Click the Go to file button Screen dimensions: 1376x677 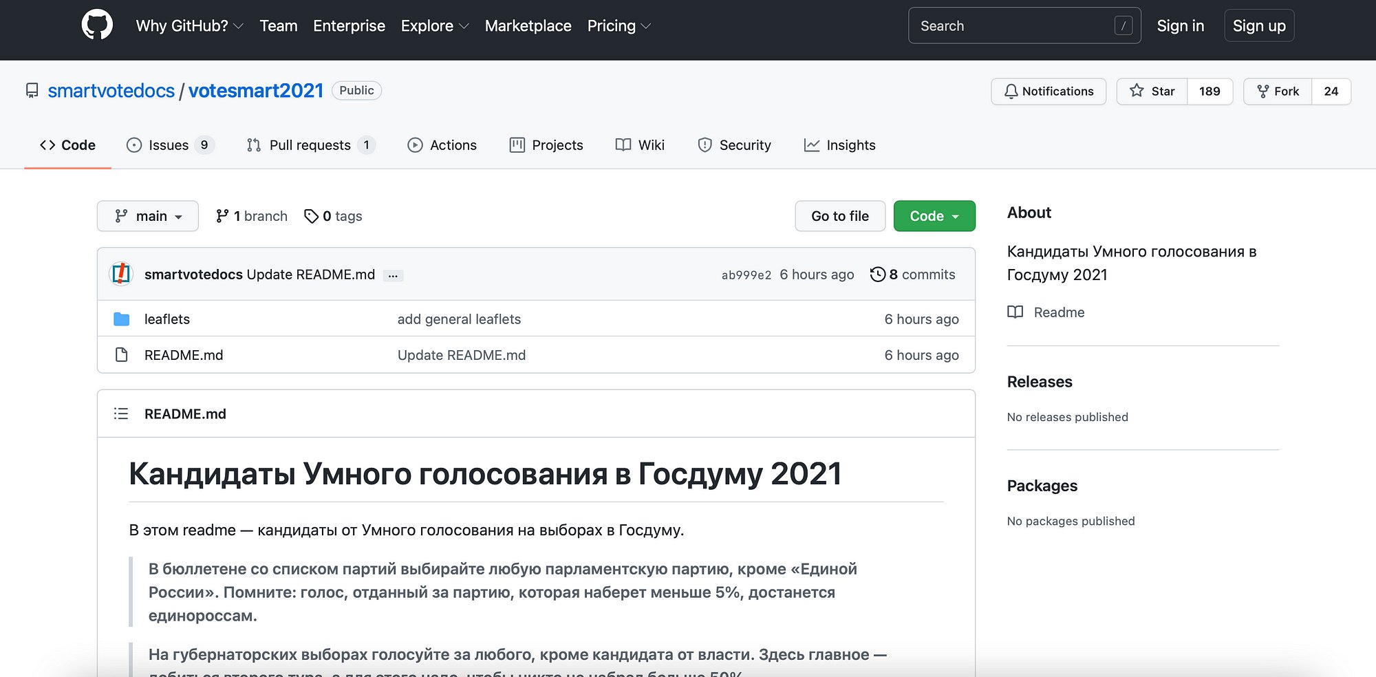tap(840, 216)
